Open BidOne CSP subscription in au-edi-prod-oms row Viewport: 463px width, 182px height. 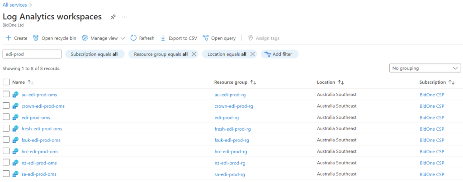[432, 95]
